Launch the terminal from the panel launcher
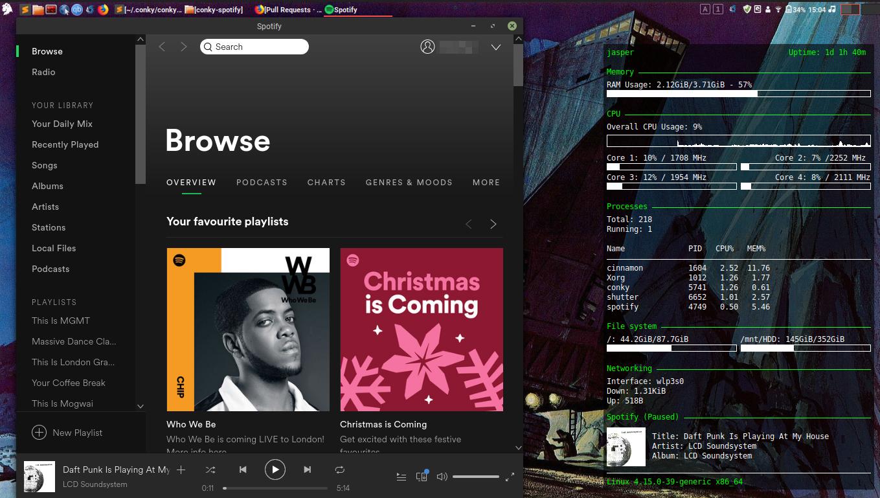 pos(51,10)
